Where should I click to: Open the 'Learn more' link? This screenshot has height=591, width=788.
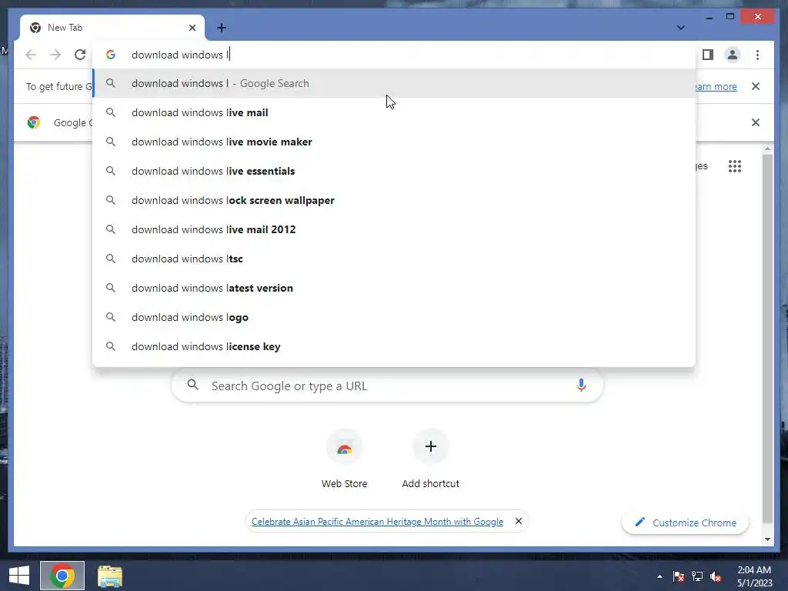coord(716,86)
